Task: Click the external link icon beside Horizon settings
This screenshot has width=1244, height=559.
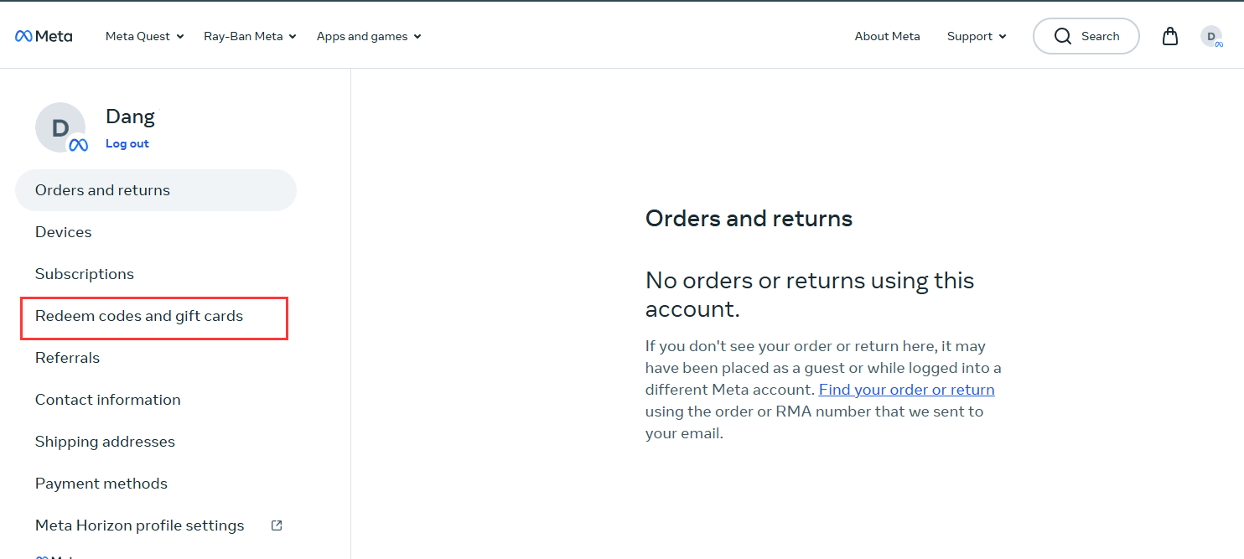Action: point(277,525)
